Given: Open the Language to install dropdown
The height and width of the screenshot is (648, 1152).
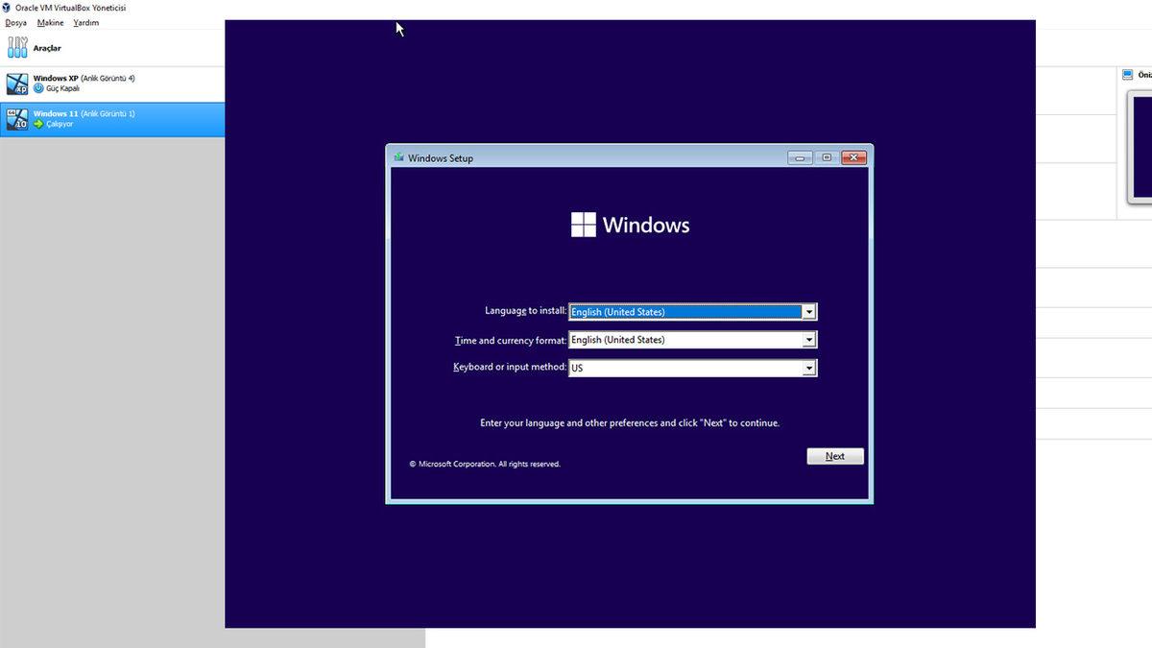Looking at the screenshot, I should 809,311.
